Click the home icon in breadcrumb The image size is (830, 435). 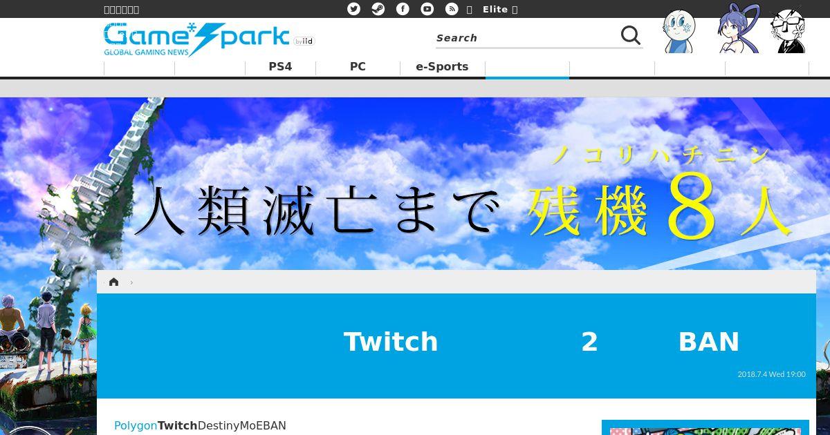coord(114,282)
